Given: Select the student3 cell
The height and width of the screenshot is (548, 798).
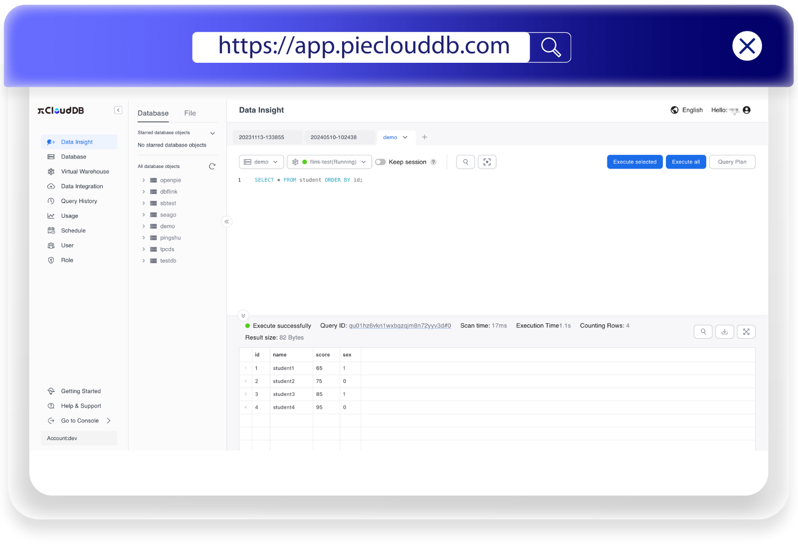Looking at the screenshot, I should point(291,394).
